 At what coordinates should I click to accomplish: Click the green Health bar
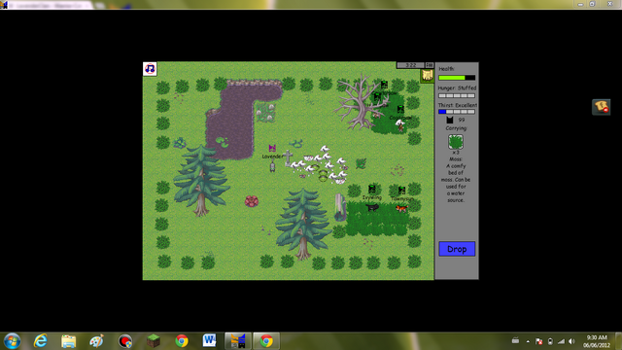457,78
